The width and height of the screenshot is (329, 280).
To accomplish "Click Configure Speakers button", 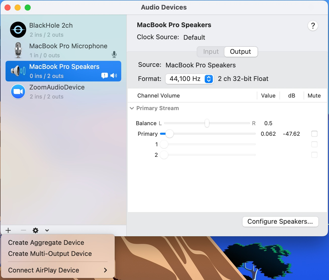I will 280,222.
